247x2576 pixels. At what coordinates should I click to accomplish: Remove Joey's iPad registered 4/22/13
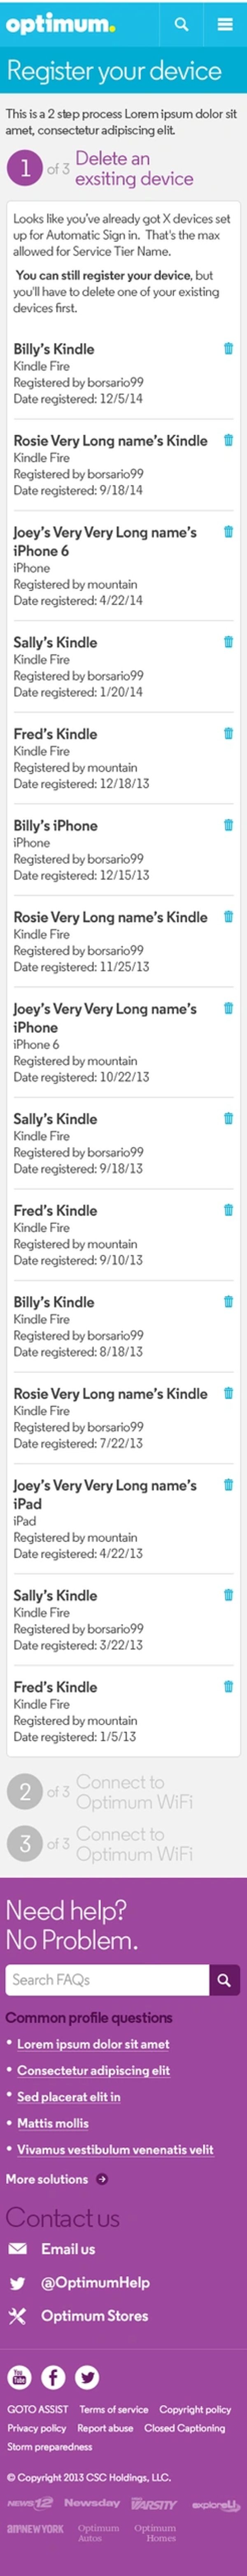click(x=228, y=1485)
